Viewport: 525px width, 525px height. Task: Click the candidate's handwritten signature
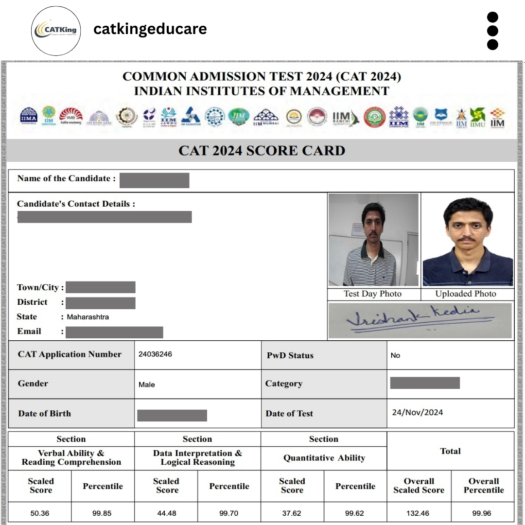420,320
